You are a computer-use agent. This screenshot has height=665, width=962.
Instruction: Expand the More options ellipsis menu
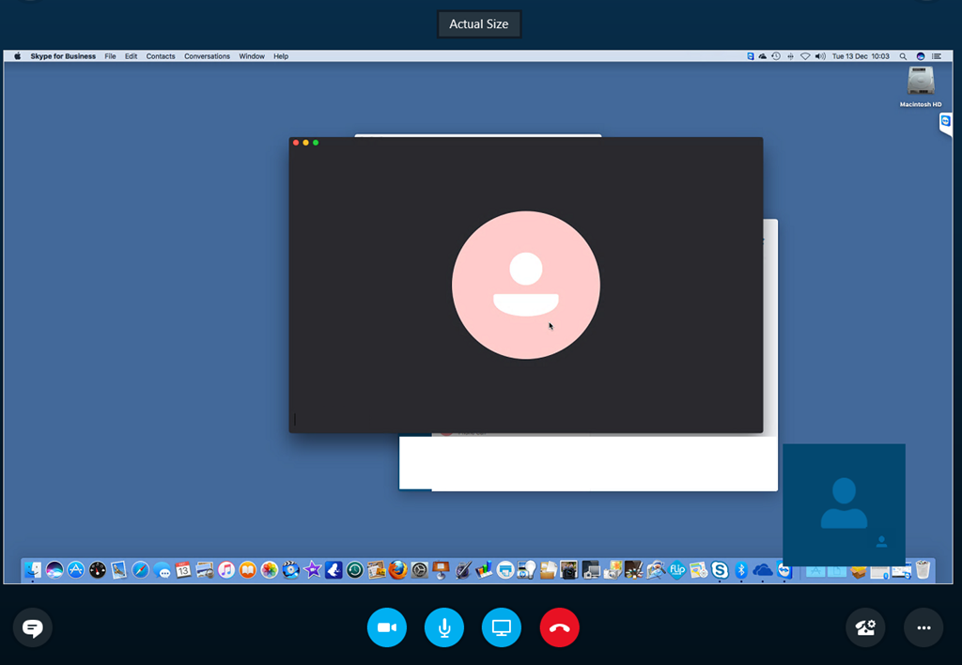pyautogui.click(x=923, y=627)
